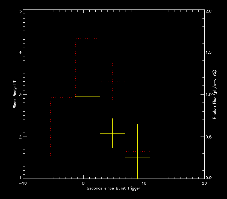Select the yellow data point cross near 5 seconds
227x199 pixels.
coord(112,133)
